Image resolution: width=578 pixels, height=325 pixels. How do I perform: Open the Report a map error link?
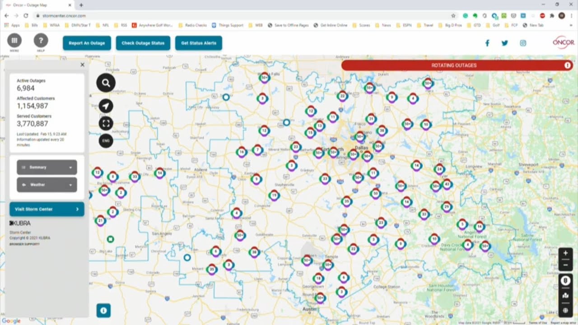(562, 323)
